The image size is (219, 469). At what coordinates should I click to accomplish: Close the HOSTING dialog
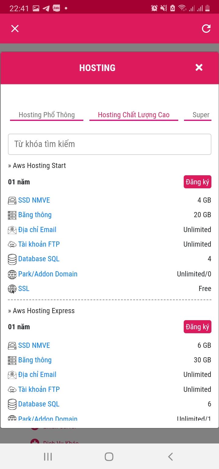tap(199, 67)
